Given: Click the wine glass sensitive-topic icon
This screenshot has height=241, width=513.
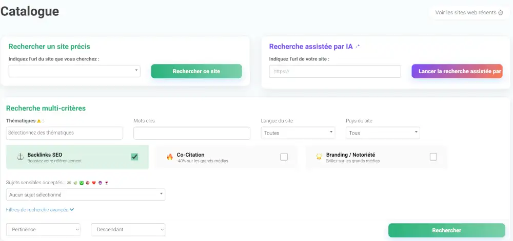Looking at the screenshot, I should pos(106,183).
